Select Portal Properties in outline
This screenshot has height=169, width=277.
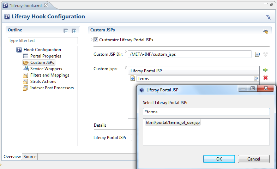tap(46, 56)
